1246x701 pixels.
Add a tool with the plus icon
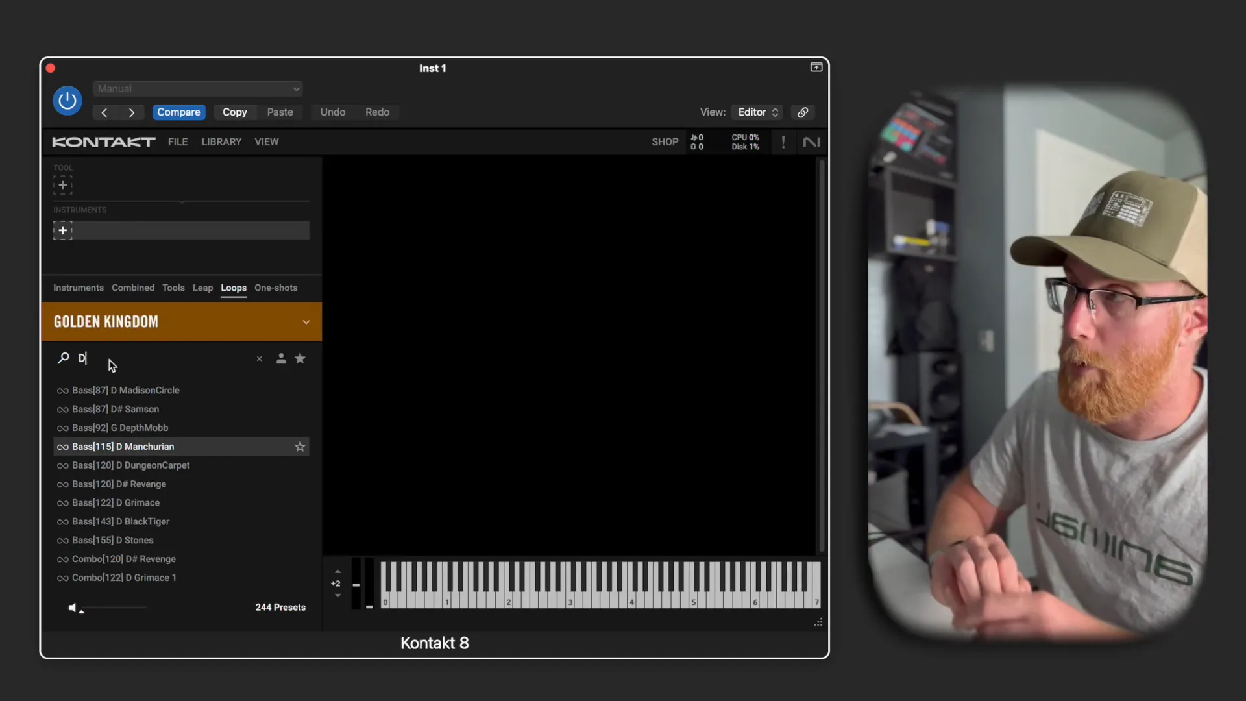point(62,186)
